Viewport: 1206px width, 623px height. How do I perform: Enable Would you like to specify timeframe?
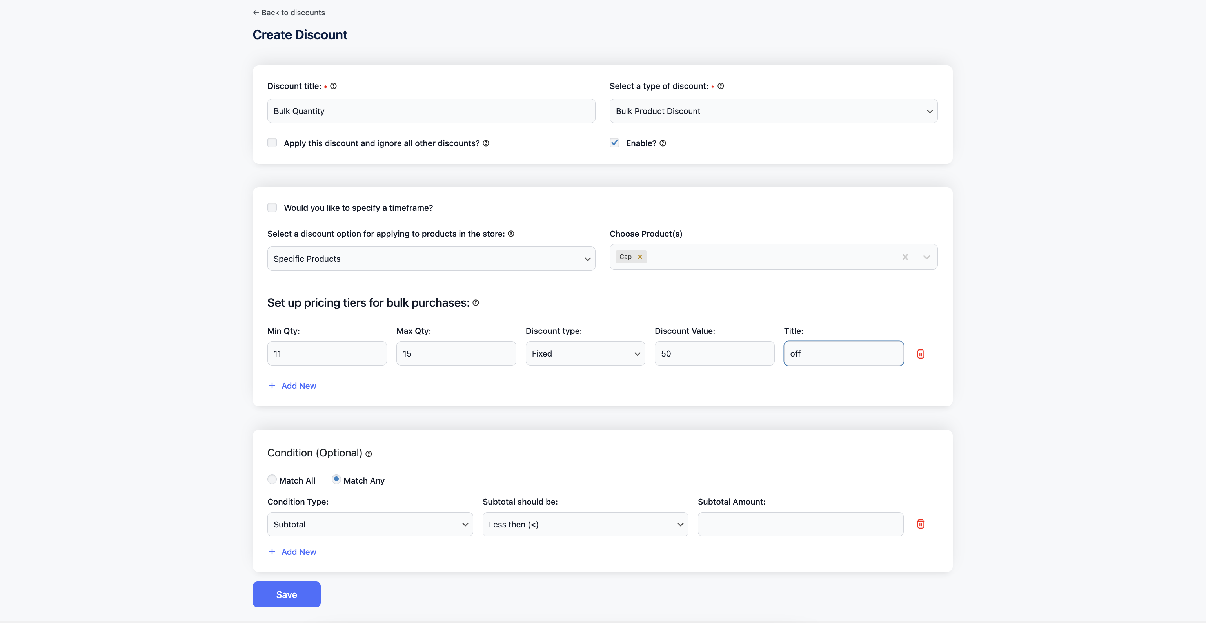(x=272, y=207)
